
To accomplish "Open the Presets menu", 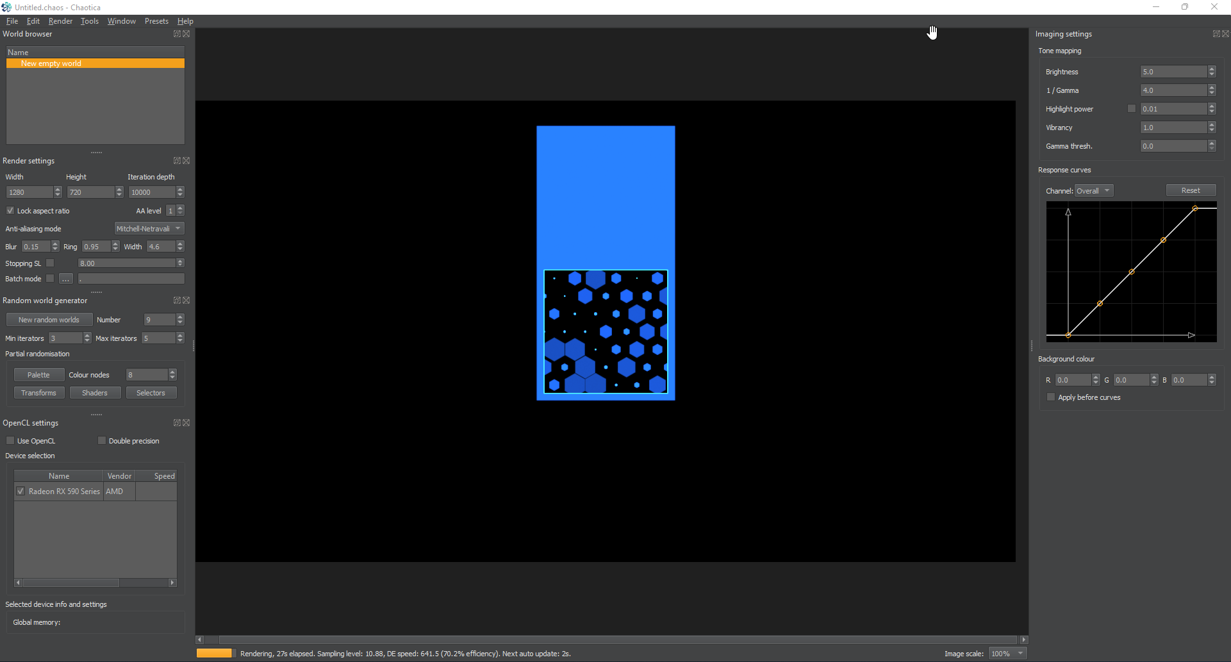I will [156, 21].
